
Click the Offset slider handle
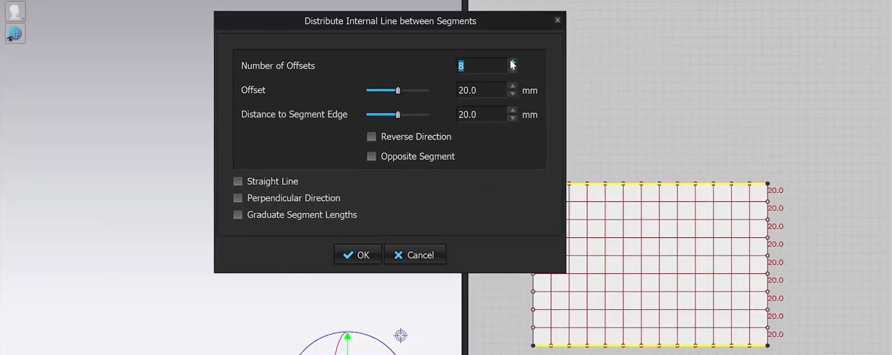tap(398, 90)
